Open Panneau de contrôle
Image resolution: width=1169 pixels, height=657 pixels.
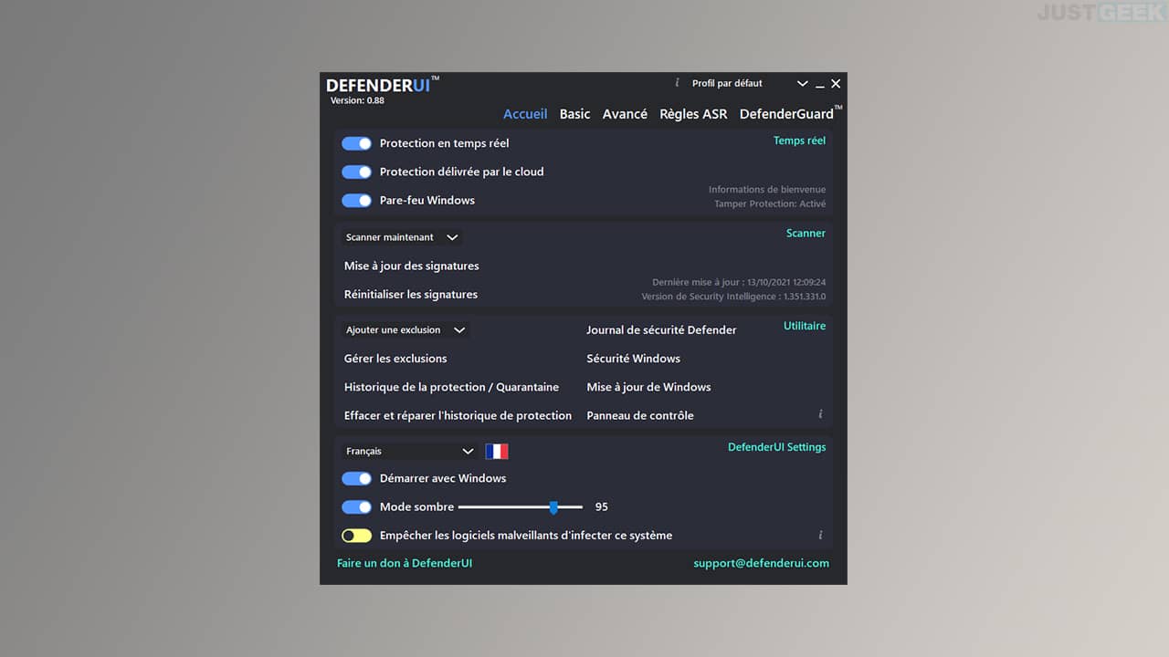640,415
